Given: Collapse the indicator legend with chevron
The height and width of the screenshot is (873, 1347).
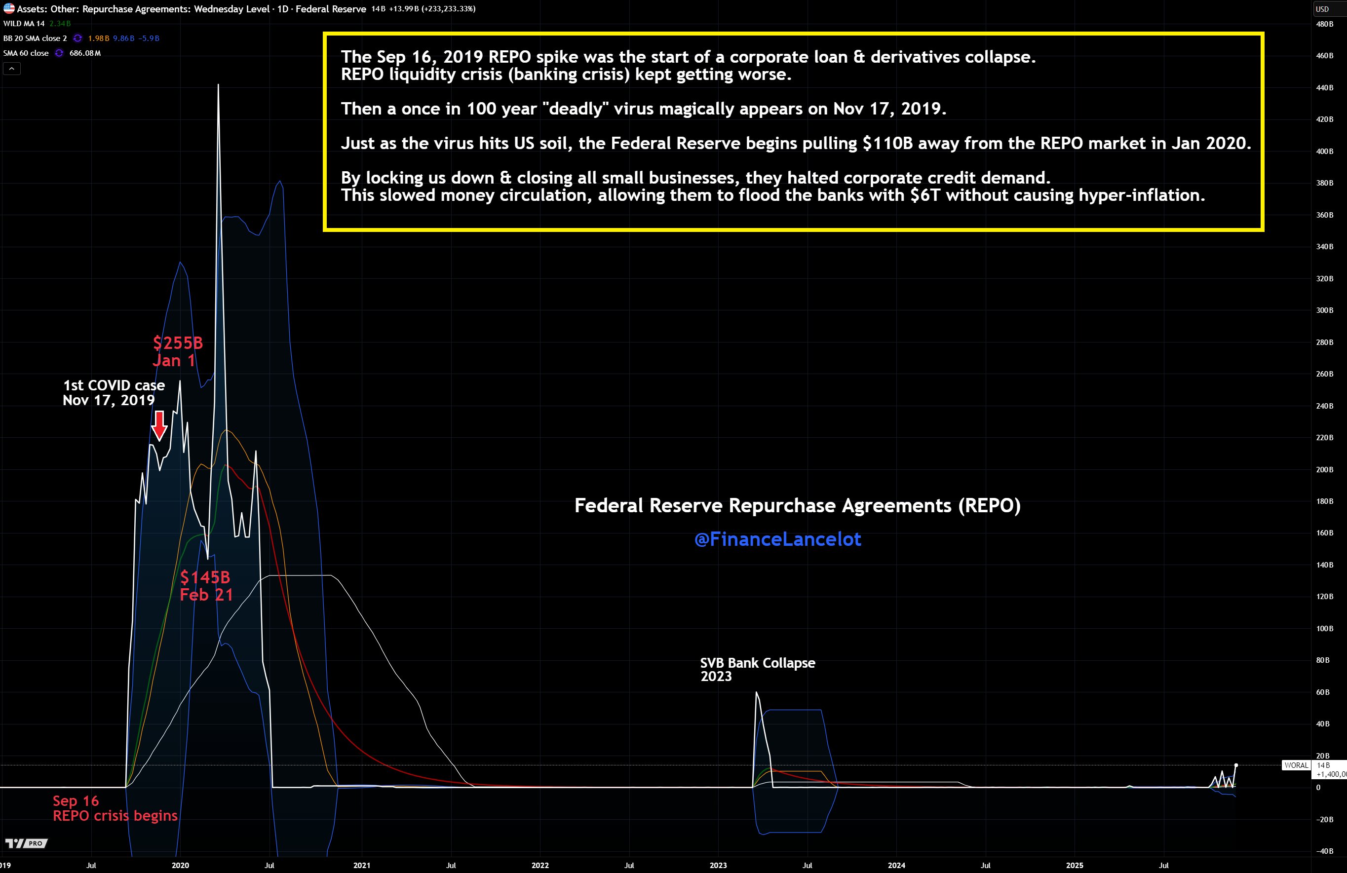Looking at the screenshot, I should (x=12, y=69).
